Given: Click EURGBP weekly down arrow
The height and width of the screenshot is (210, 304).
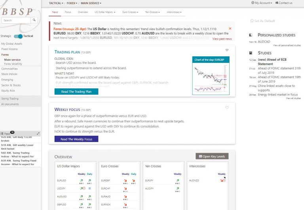Looking at the screenshot, I should point(125,180).
